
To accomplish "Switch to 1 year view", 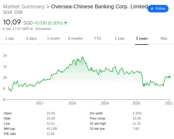I will click(120, 38).
